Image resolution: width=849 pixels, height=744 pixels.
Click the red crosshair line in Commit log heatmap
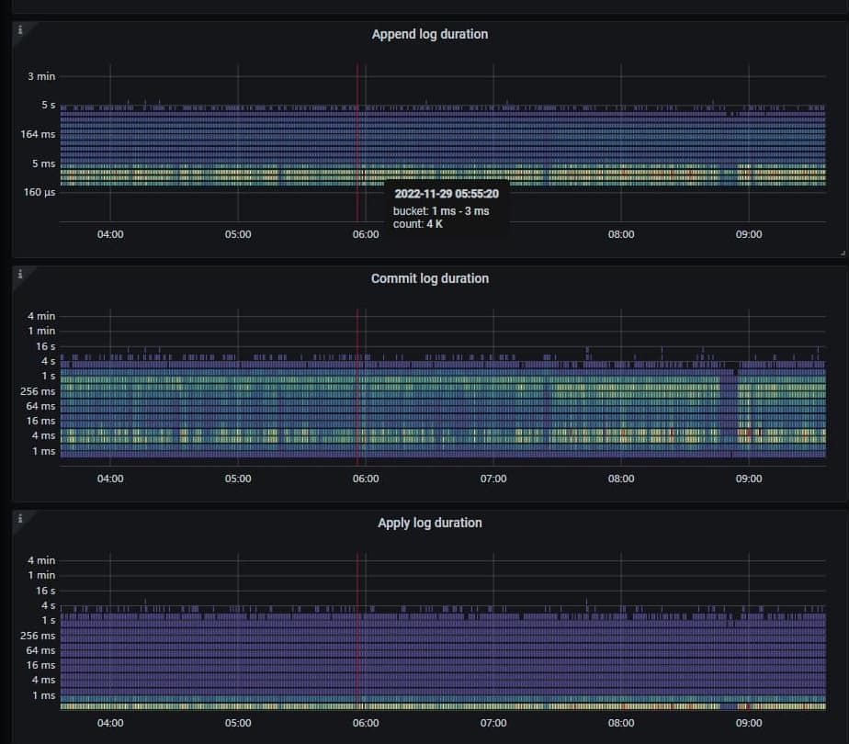[357, 386]
